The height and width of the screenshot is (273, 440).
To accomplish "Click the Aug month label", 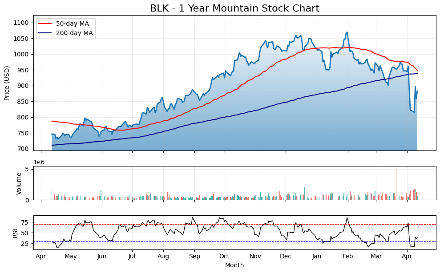I will click(x=163, y=256).
